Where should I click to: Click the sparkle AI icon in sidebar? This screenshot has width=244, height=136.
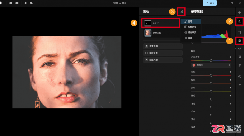pos(240,65)
